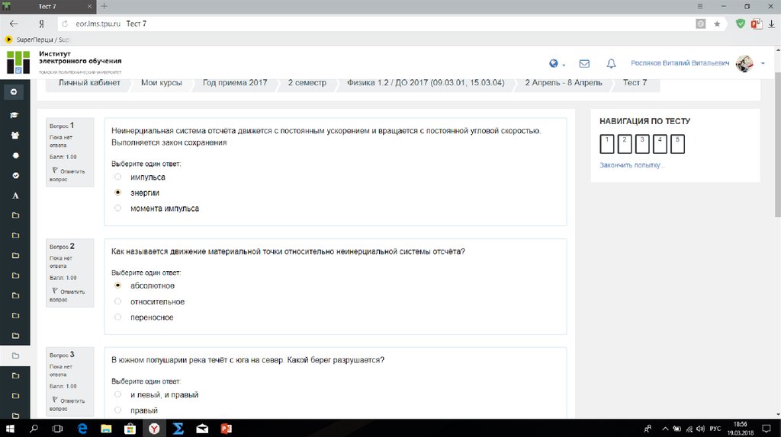Open the notifications bell icon
The image size is (781, 437).
(x=611, y=64)
